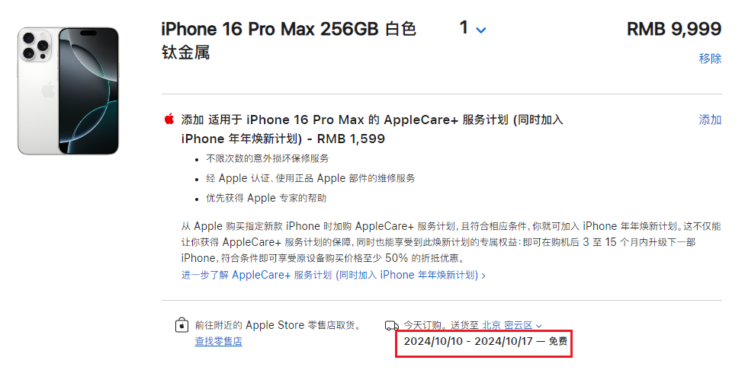Screen dimensions: 745x370
Task: Click the AppleCare+ heading with RMB 1,599
Action: (x=372, y=129)
